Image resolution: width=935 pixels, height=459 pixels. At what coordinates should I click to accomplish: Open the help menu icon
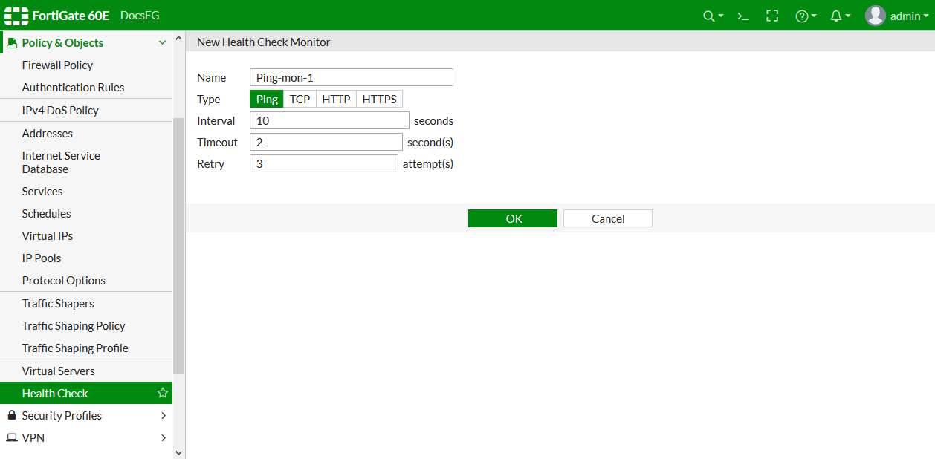pos(802,15)
